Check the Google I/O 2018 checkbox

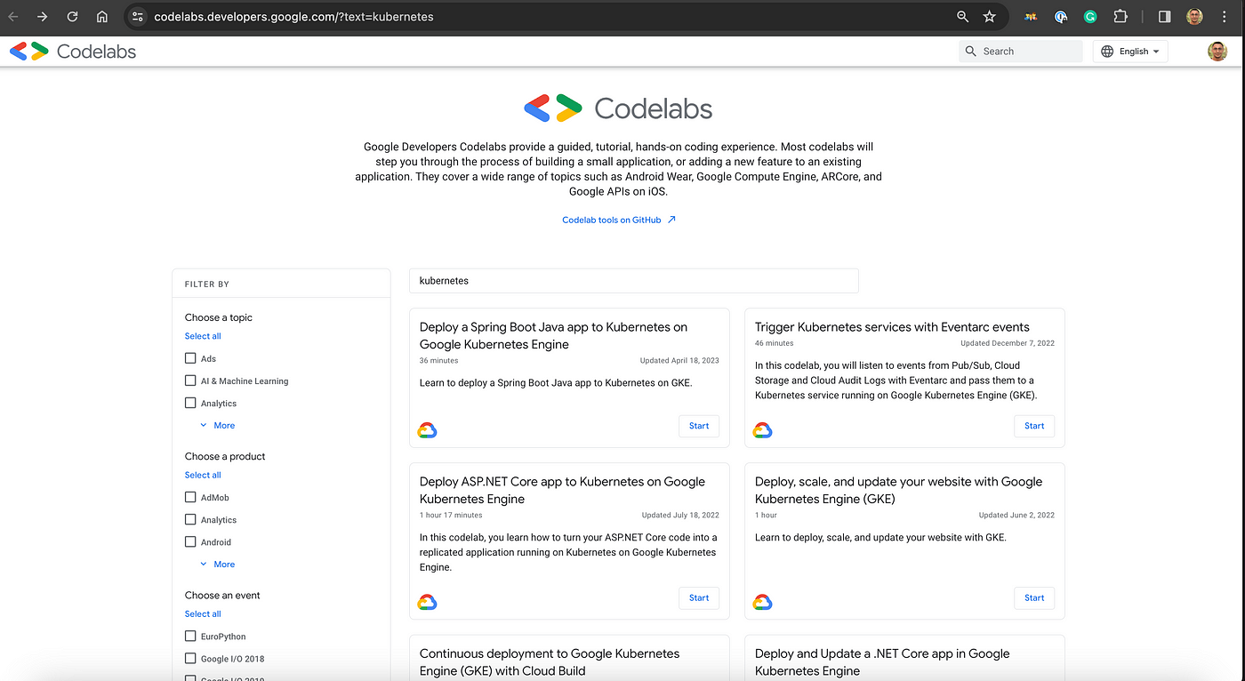pos(190,658)
